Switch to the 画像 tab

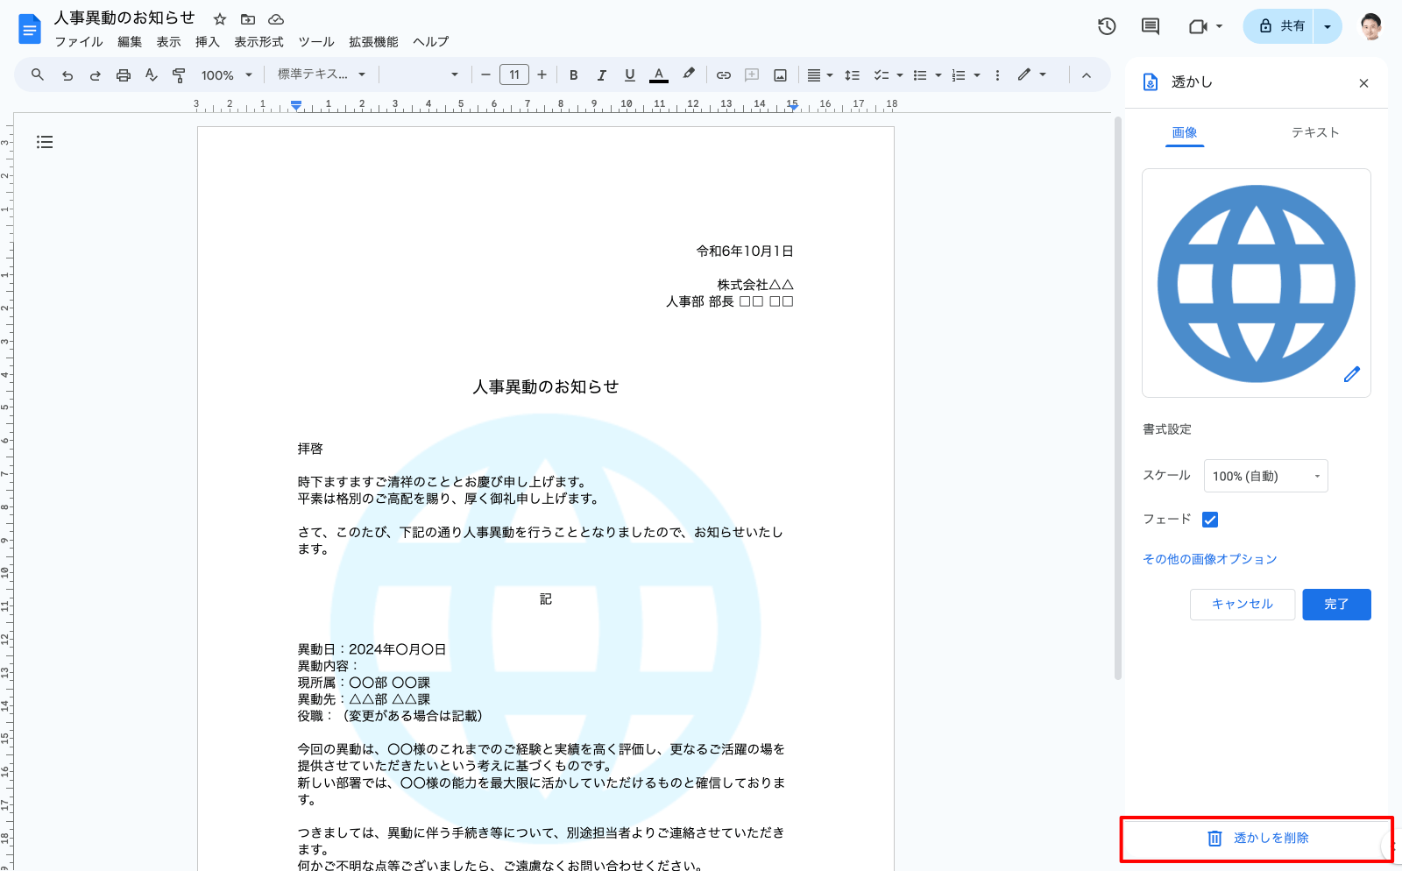coord(1185,132)
